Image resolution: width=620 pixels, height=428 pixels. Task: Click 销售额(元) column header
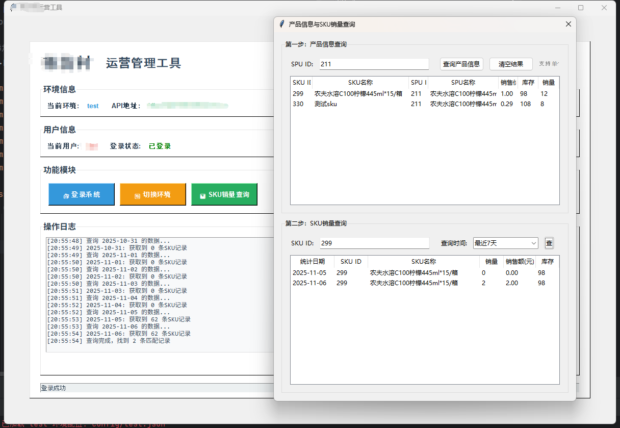pos(520,262)
